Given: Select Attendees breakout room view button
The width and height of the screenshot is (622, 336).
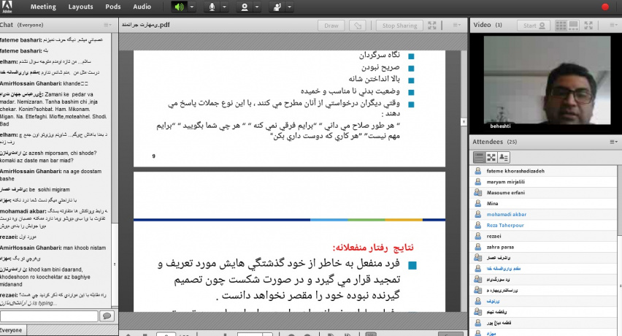Looking at the screenshot, I should 491,158.
